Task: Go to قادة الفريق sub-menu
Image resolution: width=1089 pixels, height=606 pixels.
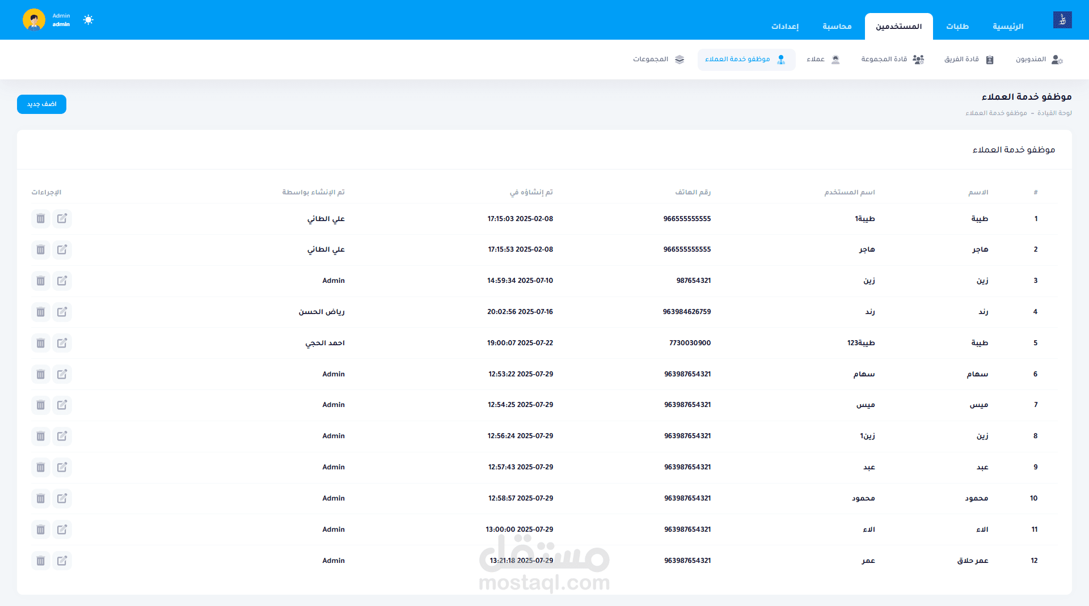Action: [x=969, y=60]
